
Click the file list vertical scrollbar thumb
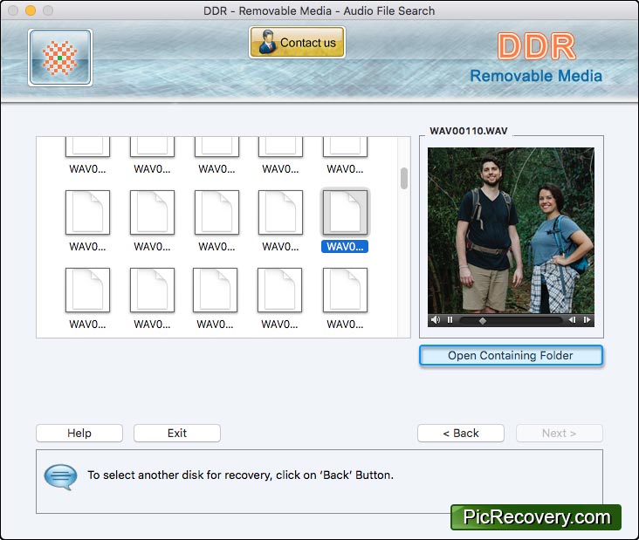tap(404, 178)
